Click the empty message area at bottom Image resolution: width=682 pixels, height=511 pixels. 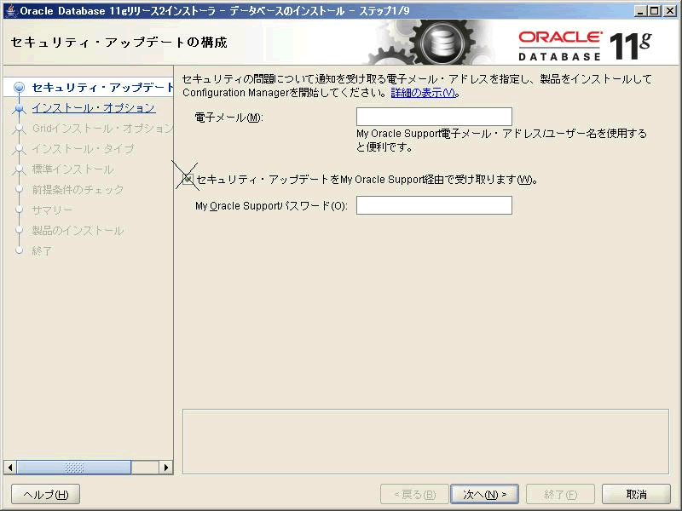[426, 438]
